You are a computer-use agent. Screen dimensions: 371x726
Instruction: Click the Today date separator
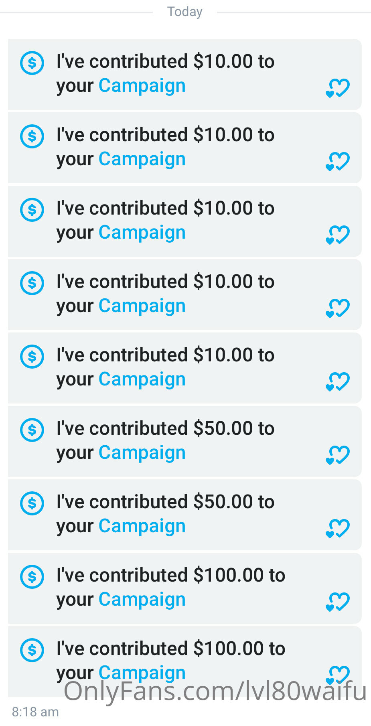click(185, 12)
